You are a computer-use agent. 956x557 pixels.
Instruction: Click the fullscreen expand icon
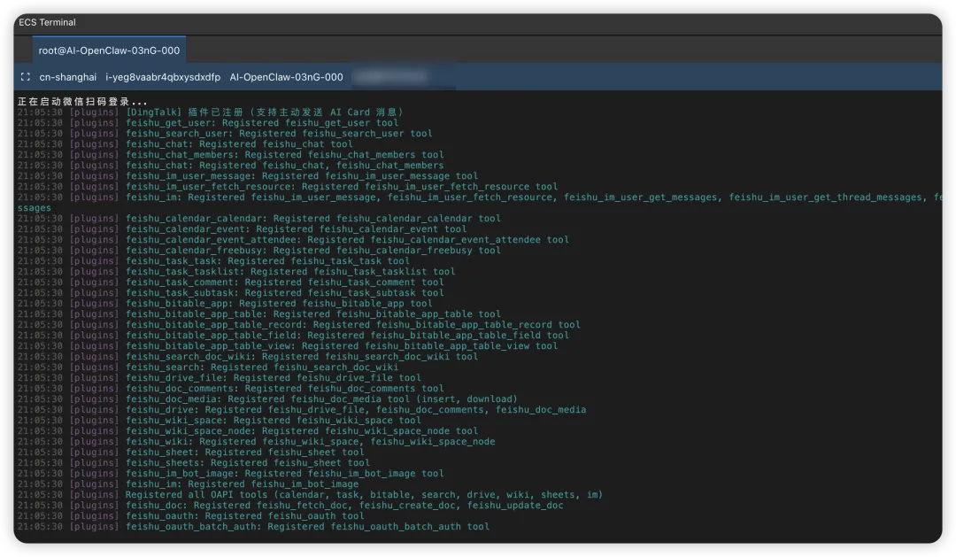click(x=25, y=77)
